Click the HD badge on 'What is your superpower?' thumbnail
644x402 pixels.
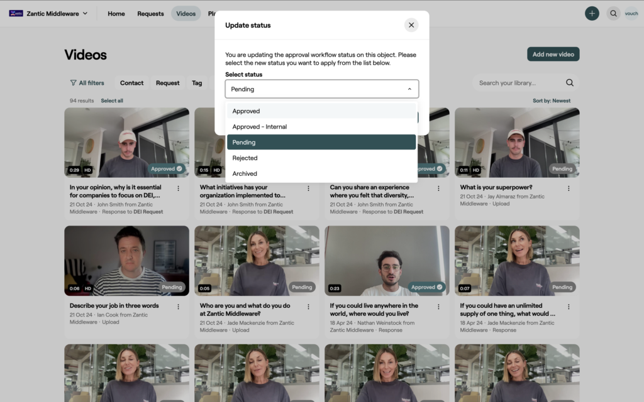tap(475, 170)
